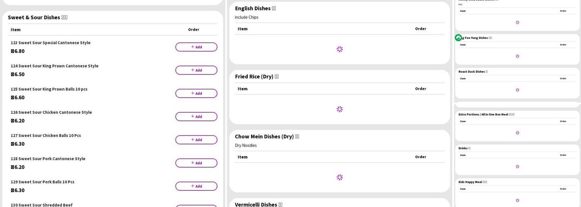Click the loading spinner in Fried Rice (Dry)
Image resolution: width=581 pixels, height=207 pixels.
[339, 109]
